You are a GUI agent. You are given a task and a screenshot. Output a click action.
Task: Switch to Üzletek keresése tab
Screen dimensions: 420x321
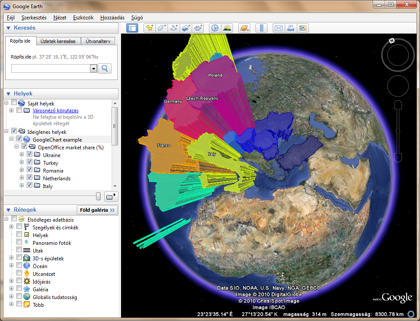coord(58,41)
